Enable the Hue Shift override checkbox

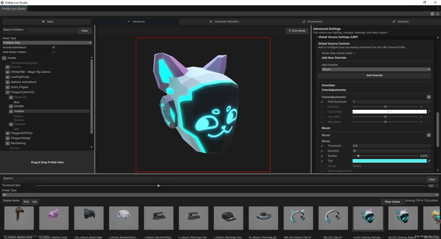click(x=322, y=117)
